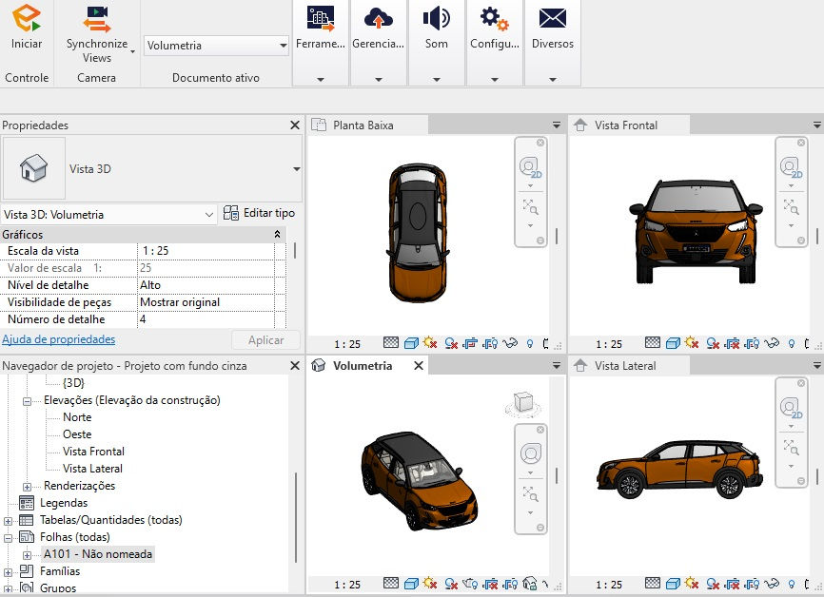Toggle crop view in Vista Frontal
Image resolution: width=824 pixels, height=597 pixels.
pyautogui.click(x=732, y=343)
